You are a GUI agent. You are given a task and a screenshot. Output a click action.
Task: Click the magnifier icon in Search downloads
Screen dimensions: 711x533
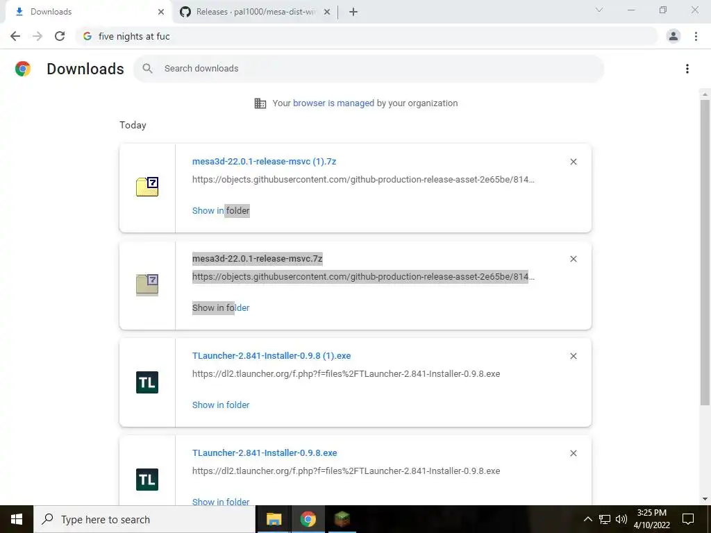pos(147,69)
